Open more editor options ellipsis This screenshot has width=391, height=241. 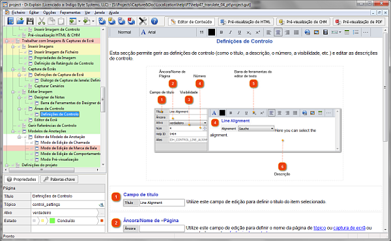point(366,32)
